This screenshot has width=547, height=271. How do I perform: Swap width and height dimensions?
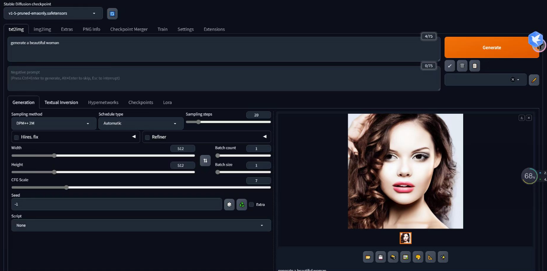pyautogui.click(x=205, y=160)
